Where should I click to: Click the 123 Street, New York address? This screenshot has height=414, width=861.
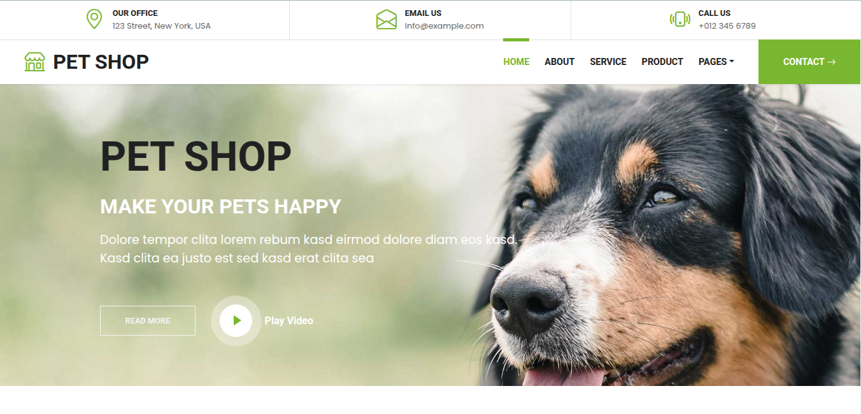pos(162,26)
